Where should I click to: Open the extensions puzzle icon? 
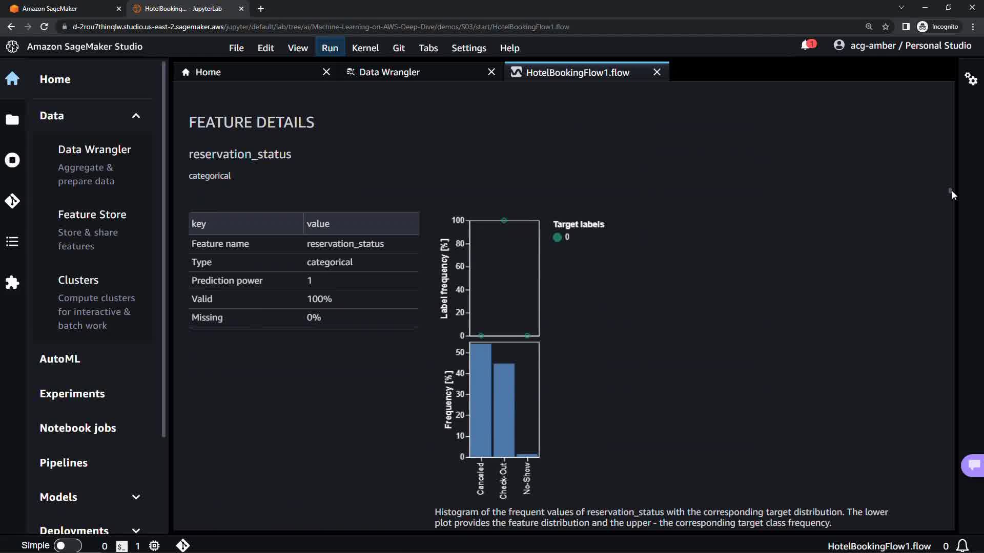tap(12, 282)
